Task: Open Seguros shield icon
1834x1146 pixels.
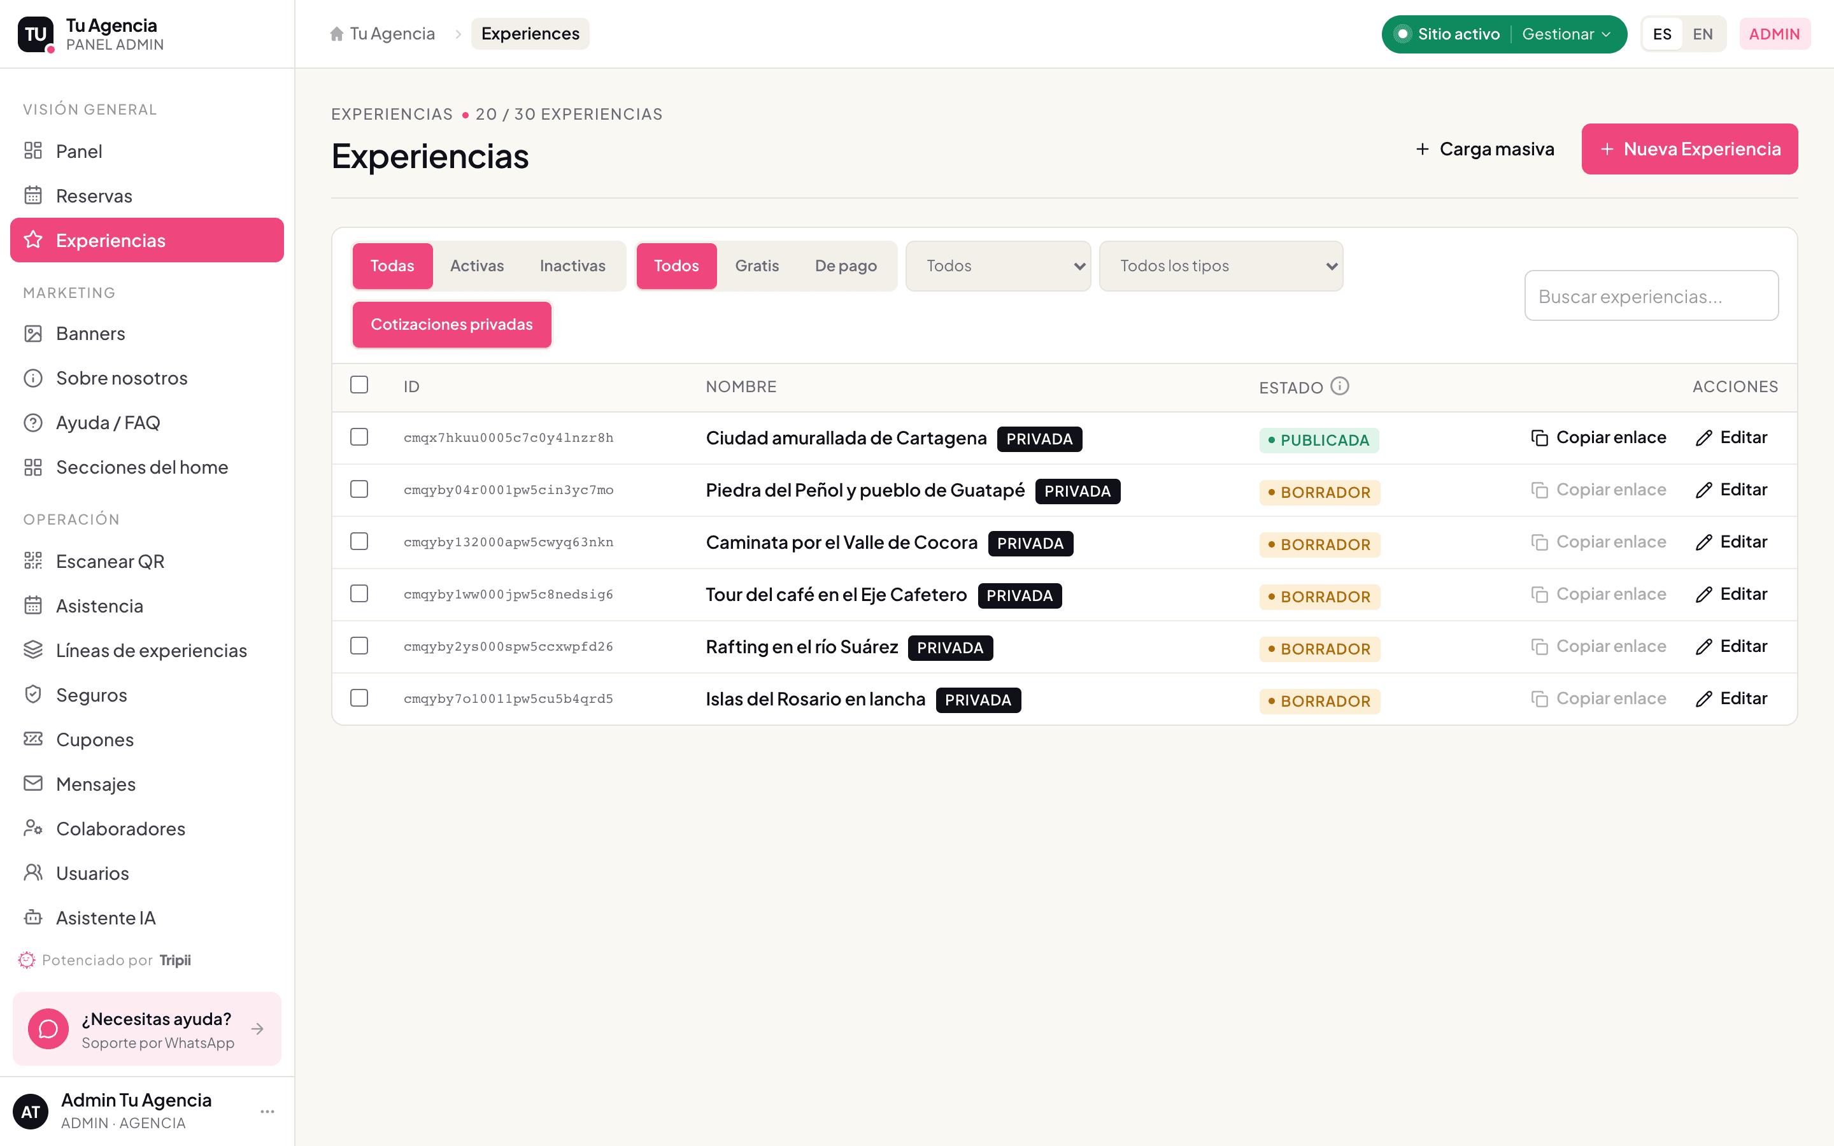Action: [32, 695]
